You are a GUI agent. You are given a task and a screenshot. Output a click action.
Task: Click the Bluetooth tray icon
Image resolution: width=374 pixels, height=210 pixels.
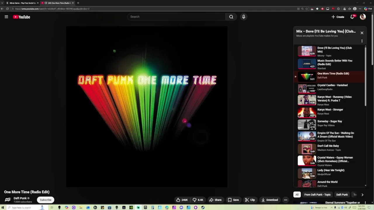click(x=342, y=207)
